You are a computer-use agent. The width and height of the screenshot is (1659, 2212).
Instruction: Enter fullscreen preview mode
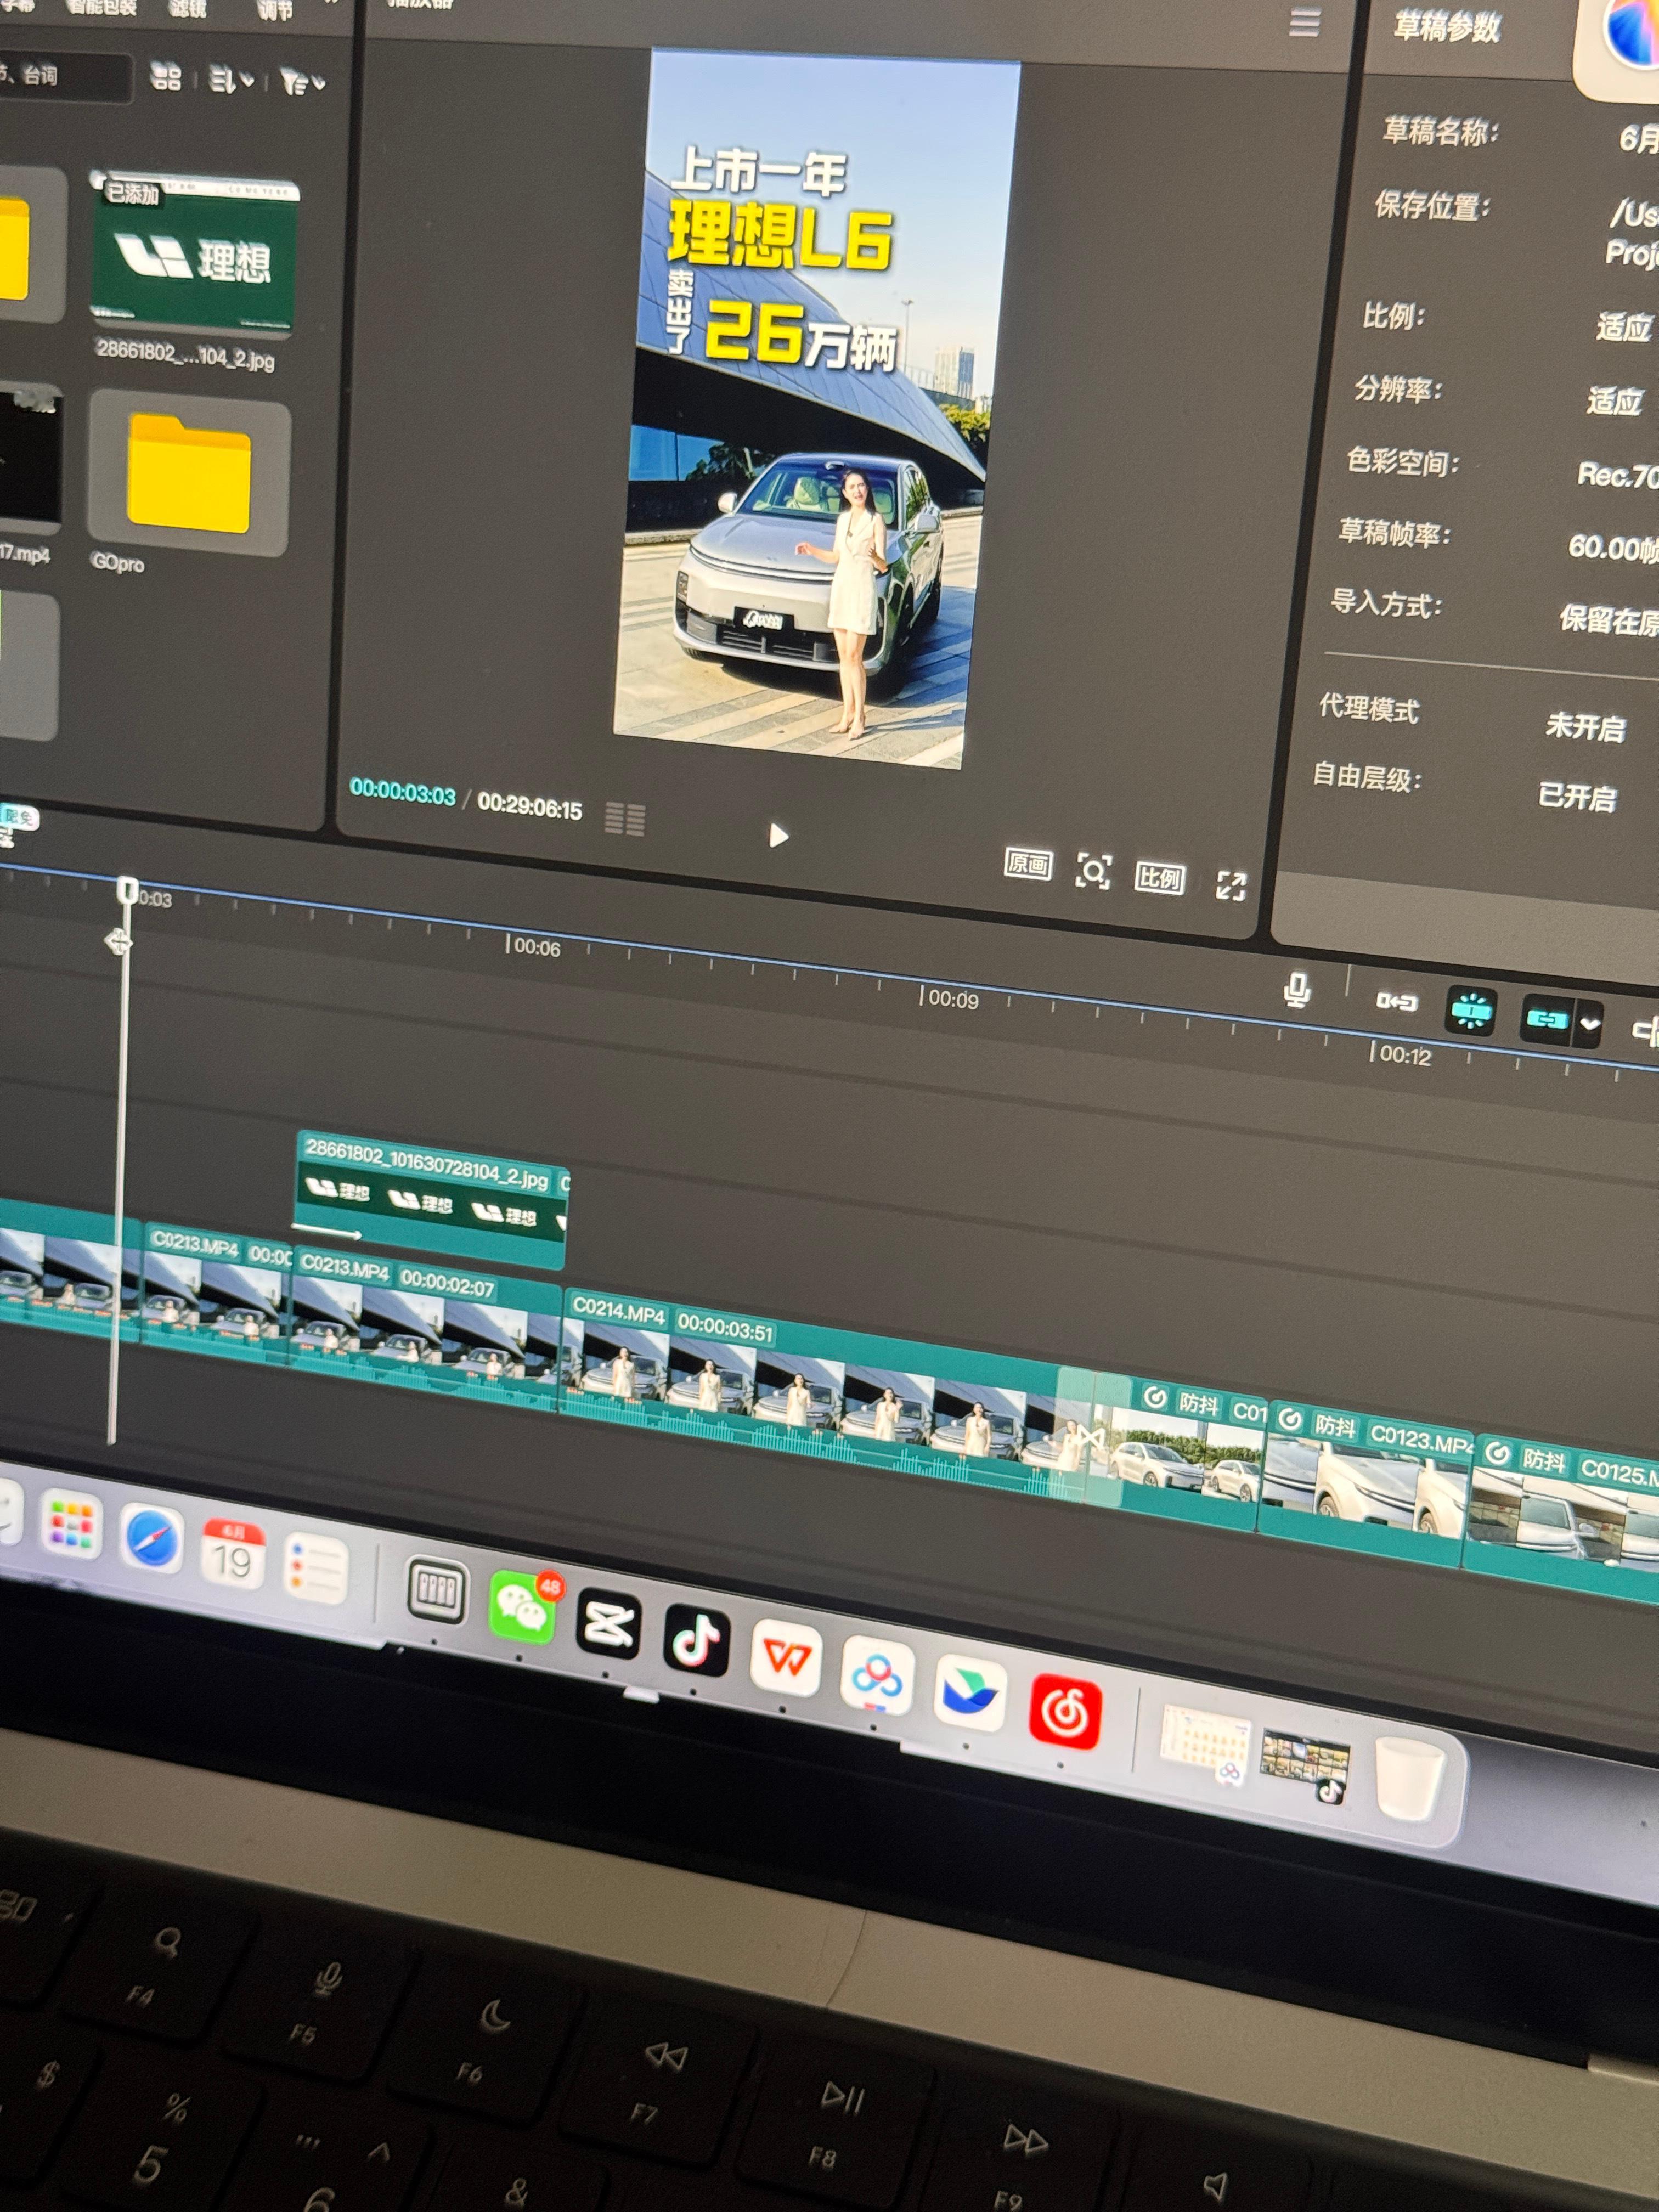point(1230,885)
